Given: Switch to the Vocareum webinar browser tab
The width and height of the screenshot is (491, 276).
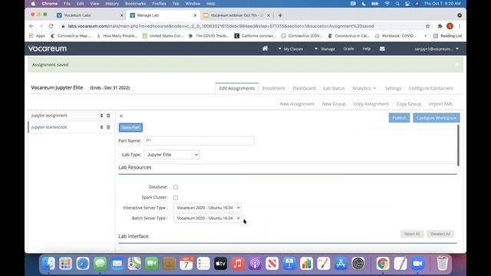Looking at the screenshot, I should tap(236, 15).
